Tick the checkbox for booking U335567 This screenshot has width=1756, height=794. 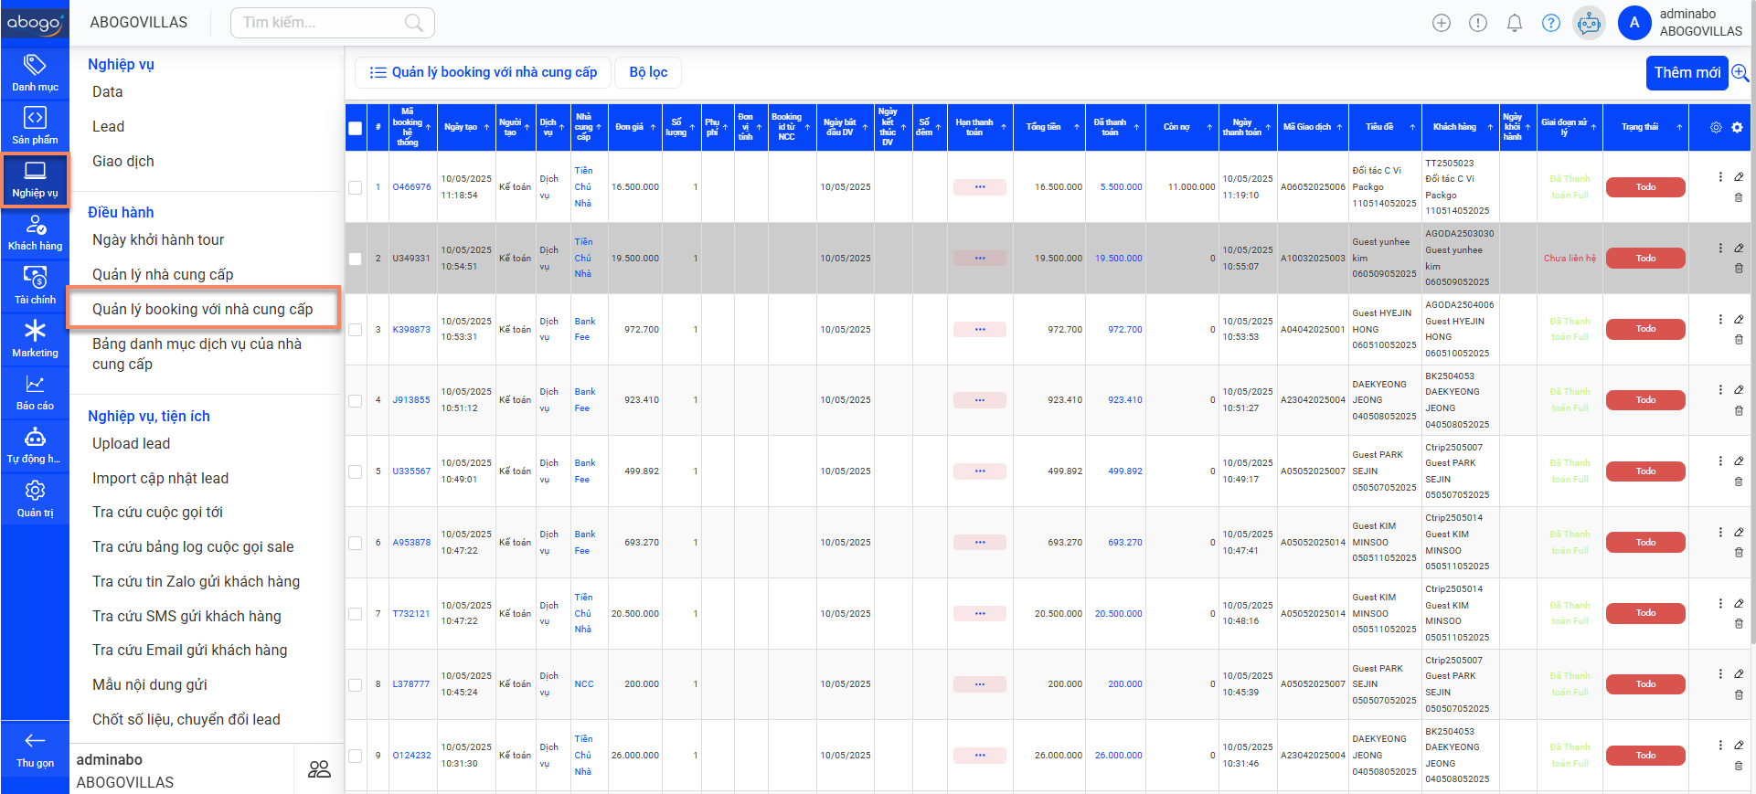pyautogui.click(x=356, y=471)
